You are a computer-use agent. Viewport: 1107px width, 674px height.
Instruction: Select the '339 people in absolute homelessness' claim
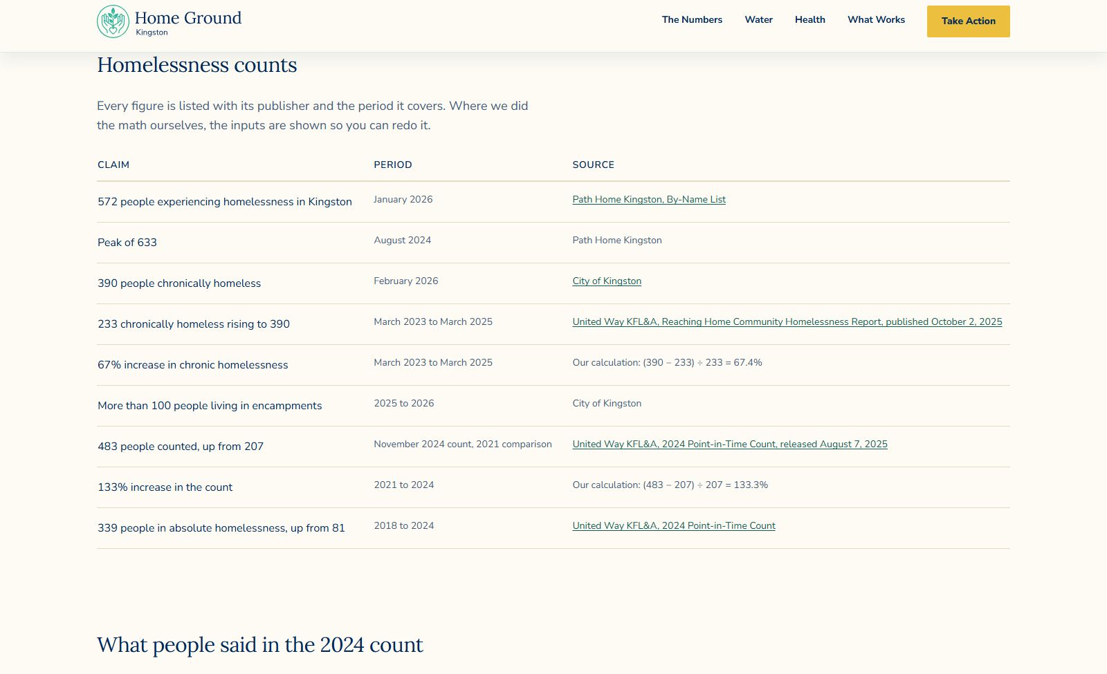(x=221, y=528)
